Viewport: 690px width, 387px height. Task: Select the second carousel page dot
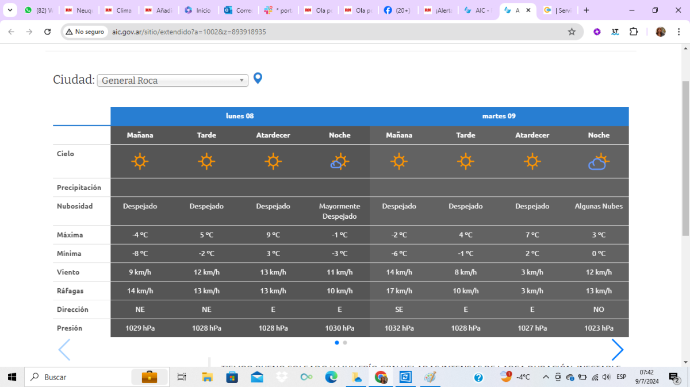(x=345, y=343)
